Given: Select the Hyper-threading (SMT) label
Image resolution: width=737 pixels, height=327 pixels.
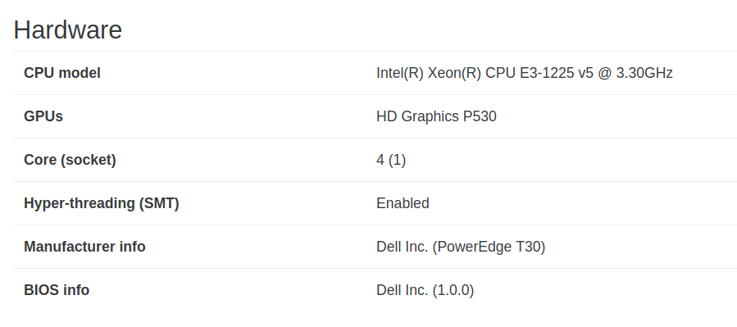Looking at the screenshot, I should tap(102, 203).
